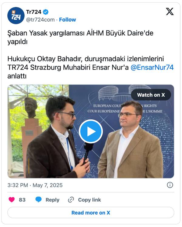Like the tweet with heart icon

[x=12, y=200]
